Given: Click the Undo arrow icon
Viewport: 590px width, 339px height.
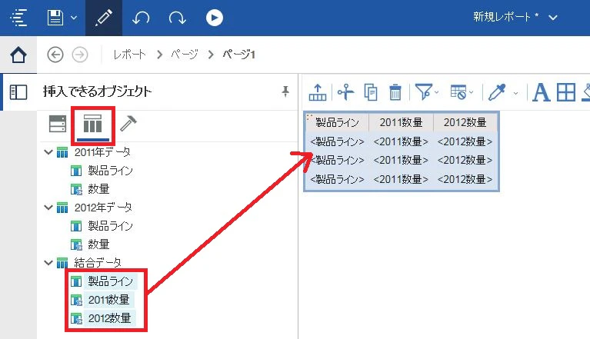Looking at the screenshot, I should [141, 18].
